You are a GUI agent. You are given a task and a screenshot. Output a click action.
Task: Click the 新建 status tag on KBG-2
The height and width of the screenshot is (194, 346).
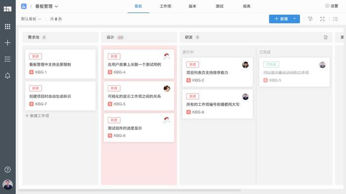coord(193,65)
